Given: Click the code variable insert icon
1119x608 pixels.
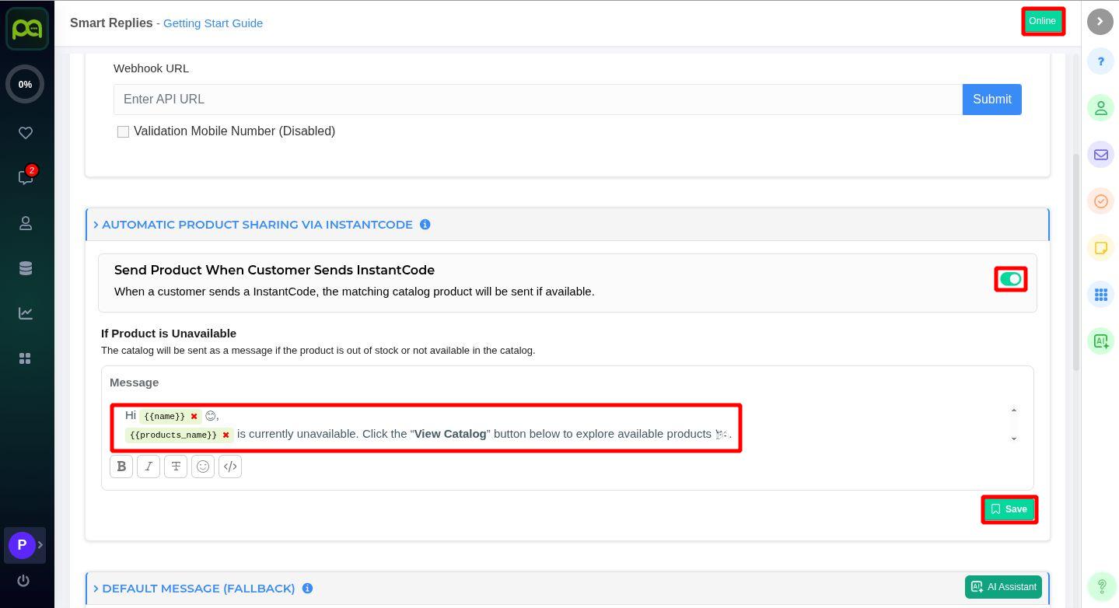Looking at the screenshot, I should pyautogui.click(x=230, y=466).
